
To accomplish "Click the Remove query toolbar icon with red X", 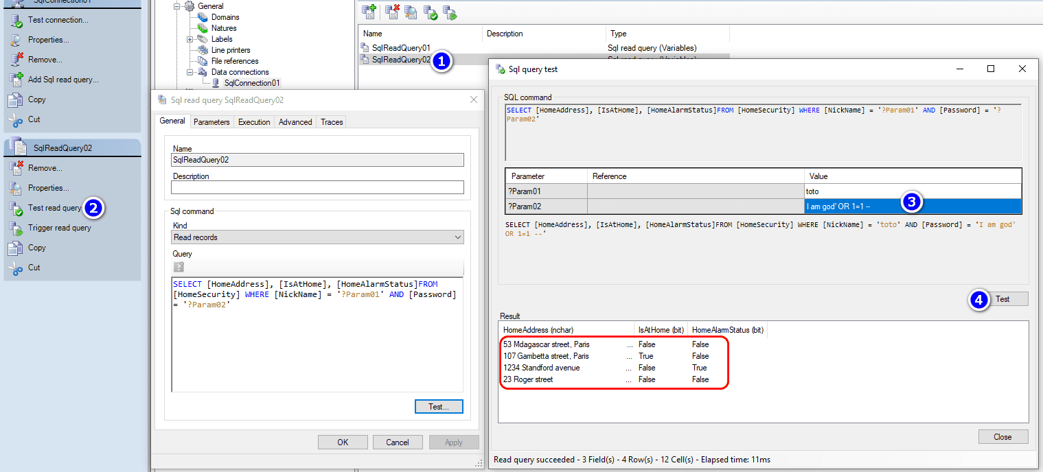I will 392,11.
